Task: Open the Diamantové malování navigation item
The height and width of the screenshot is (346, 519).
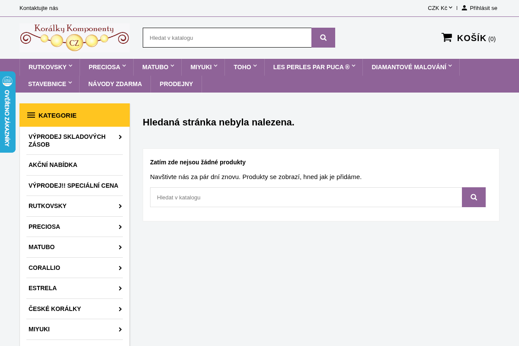Action: [409, 67]
